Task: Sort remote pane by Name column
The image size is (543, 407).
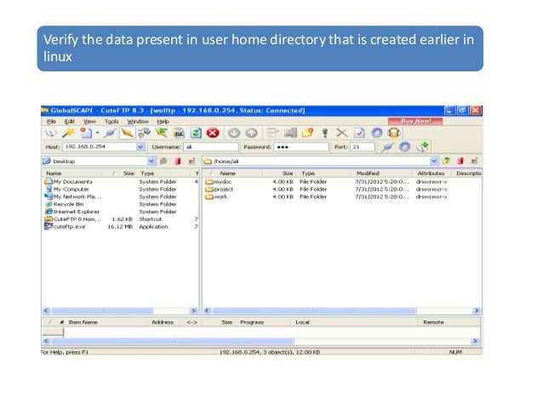Action: (232, 173)
